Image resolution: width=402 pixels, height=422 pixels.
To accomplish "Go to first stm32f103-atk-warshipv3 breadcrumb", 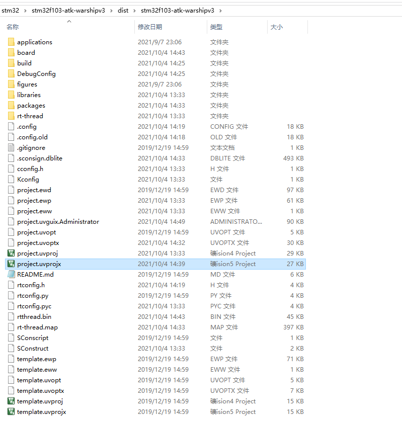I will pyautogui.click(x=68, y=11).
